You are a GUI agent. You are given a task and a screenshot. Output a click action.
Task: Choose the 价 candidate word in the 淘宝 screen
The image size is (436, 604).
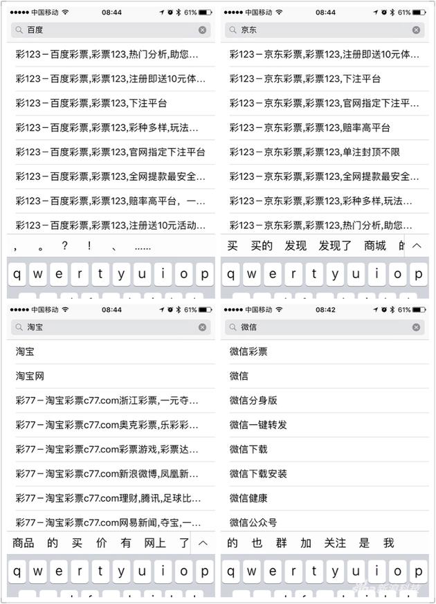coord(101,543)
